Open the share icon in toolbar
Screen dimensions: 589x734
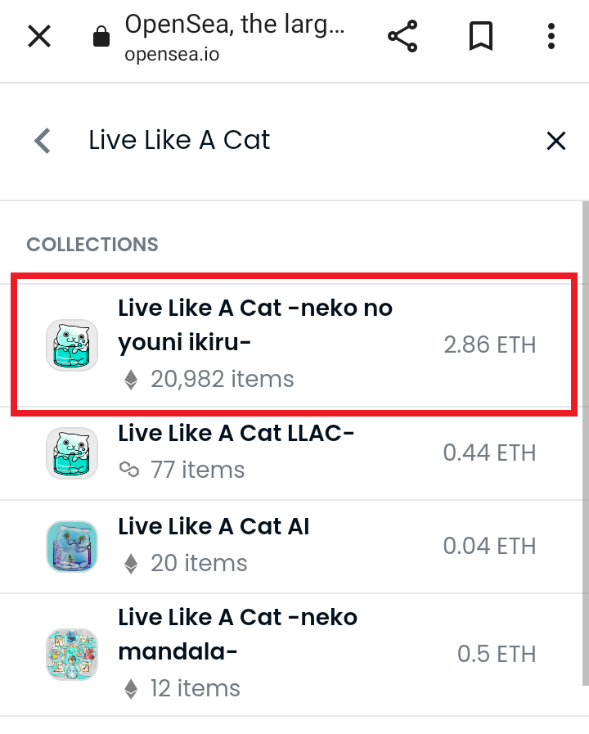[x=402, y=36]
